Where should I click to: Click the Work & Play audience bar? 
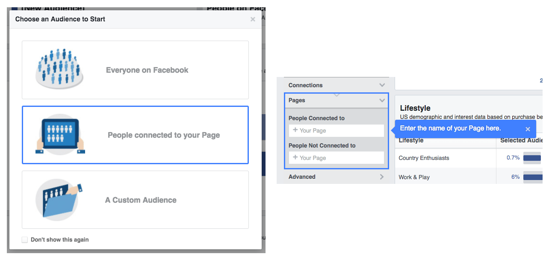[532, 177]
